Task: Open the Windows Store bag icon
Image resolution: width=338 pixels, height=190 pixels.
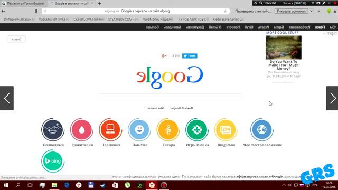Action: pos(115,185)
